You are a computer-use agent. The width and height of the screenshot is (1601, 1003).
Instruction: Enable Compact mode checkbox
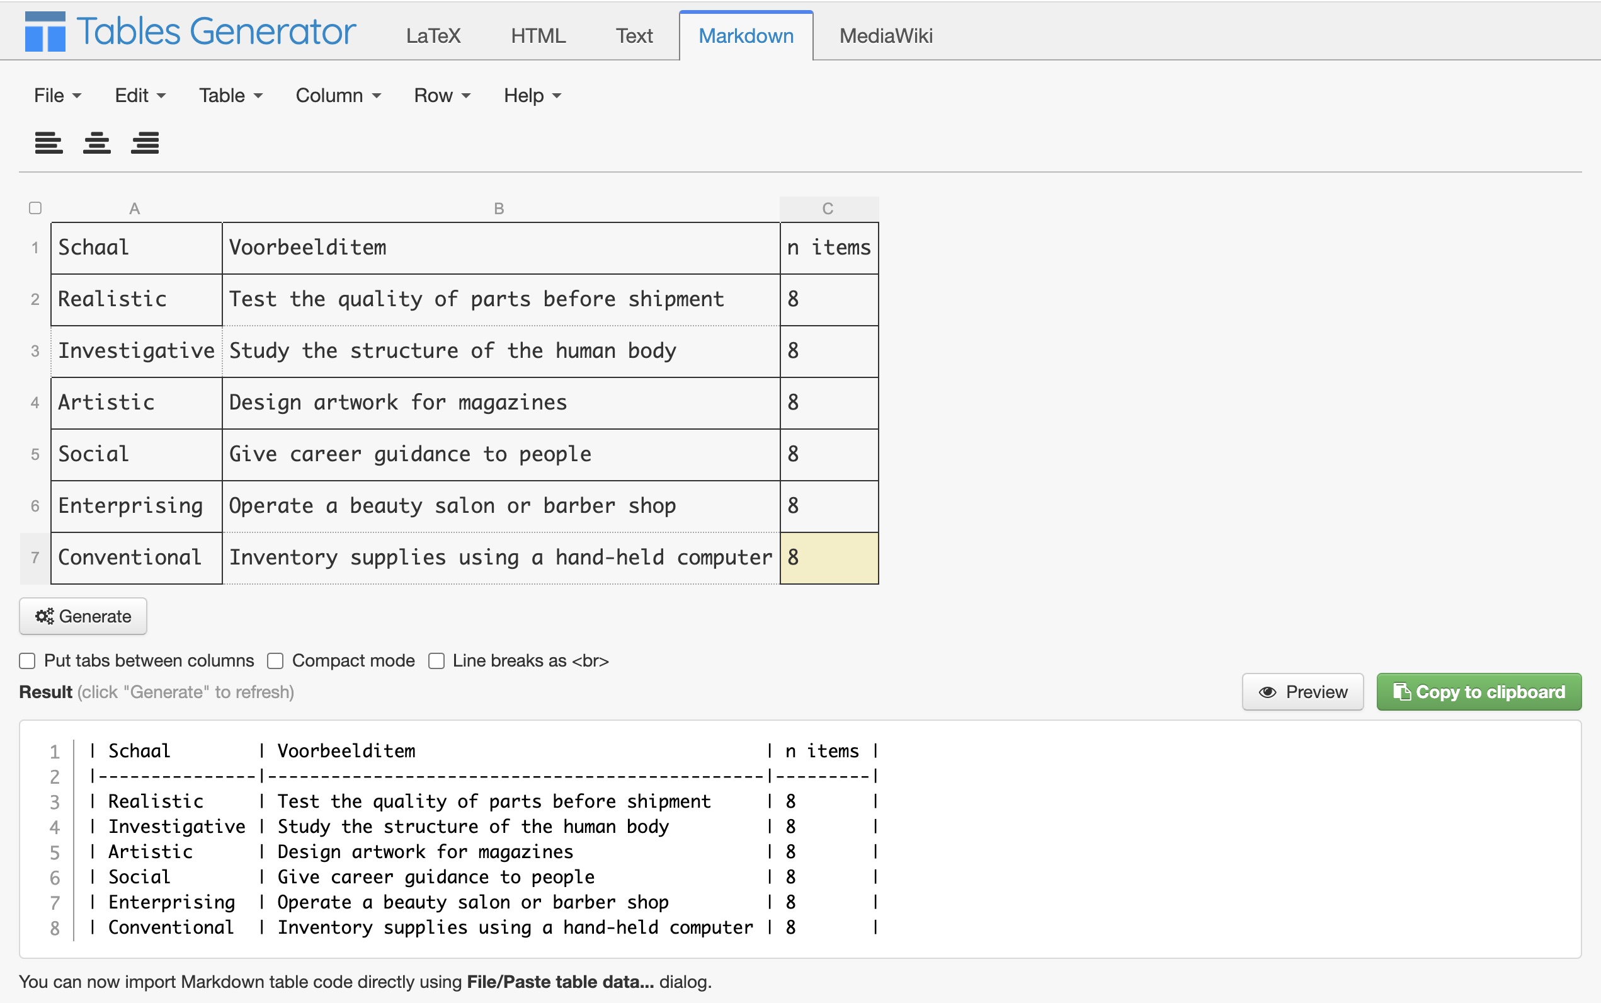pos(275,661)
